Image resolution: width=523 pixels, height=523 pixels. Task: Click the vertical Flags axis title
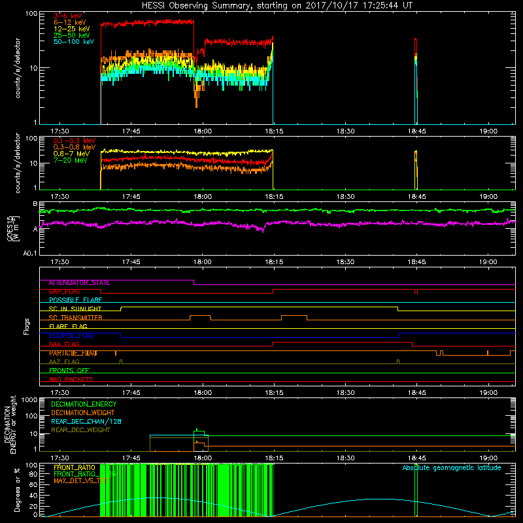(27, 326)
